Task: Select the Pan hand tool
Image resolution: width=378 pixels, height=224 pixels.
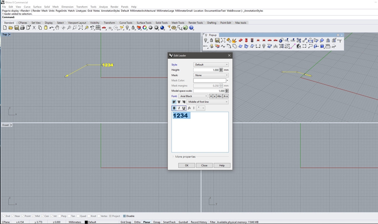Action: coord(57,28)
